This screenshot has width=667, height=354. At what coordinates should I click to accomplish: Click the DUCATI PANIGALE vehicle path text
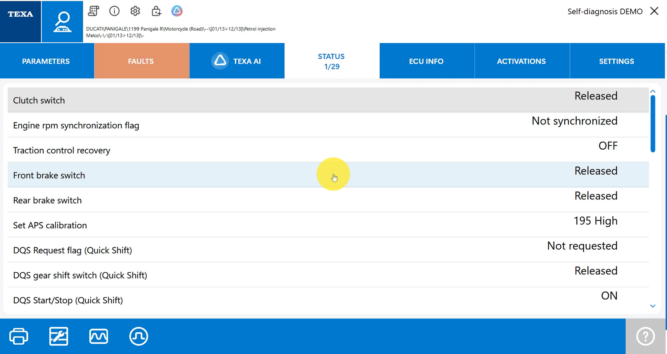(x=181, y=32)
